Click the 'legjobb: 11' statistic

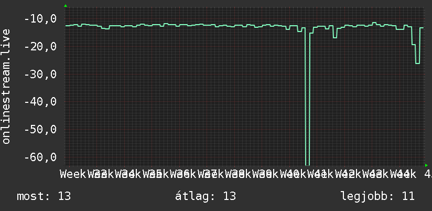(x=377, y=196)
